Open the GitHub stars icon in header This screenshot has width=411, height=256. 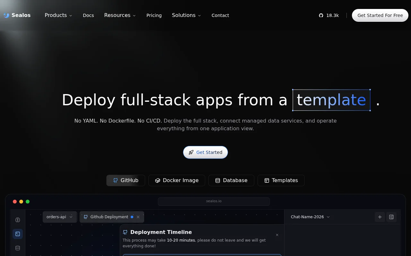tap(321, 15)
